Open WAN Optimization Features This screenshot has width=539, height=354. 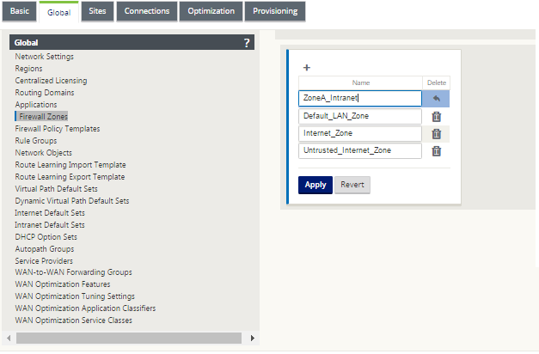tap(63, 284)
